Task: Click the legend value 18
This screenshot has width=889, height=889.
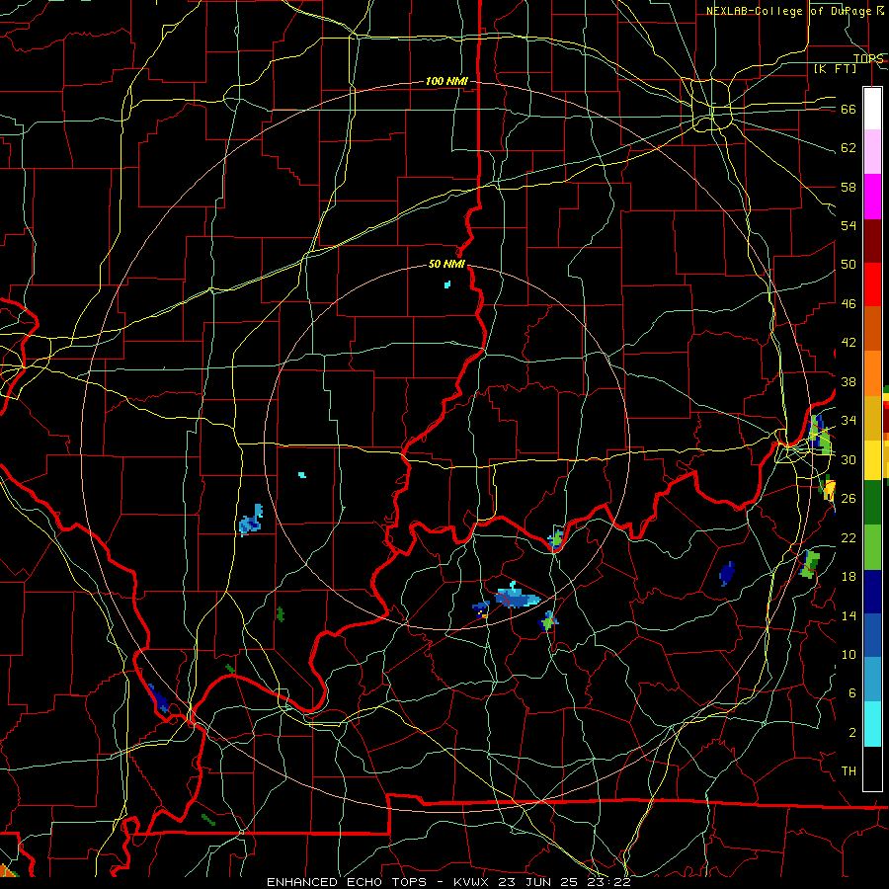Action: 849,577
